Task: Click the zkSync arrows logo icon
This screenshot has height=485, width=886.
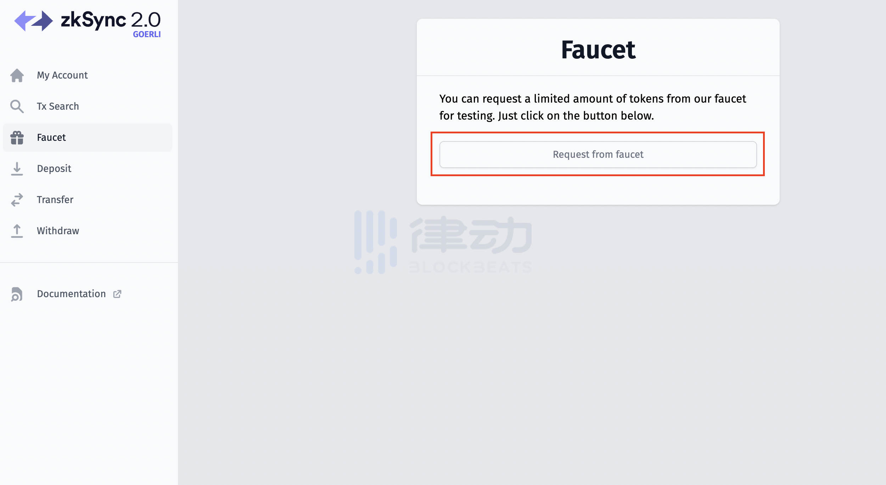Action: 34,21
